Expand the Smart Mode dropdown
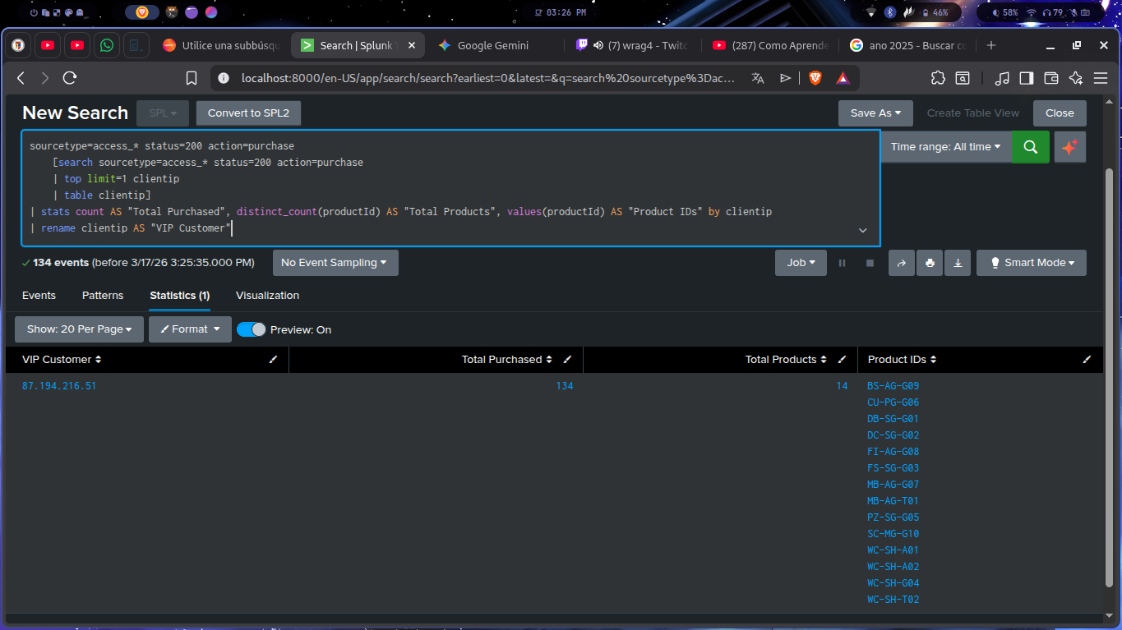Image resolution: width=1122 pixels, height=630 pixels. pyautogui.click(x=1031, y=263)
